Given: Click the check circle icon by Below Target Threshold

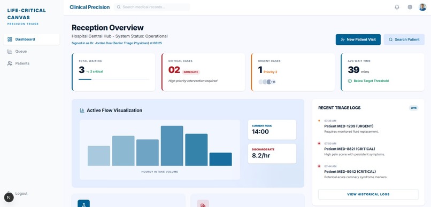Looking at the screenshot, I should point(350,81).
